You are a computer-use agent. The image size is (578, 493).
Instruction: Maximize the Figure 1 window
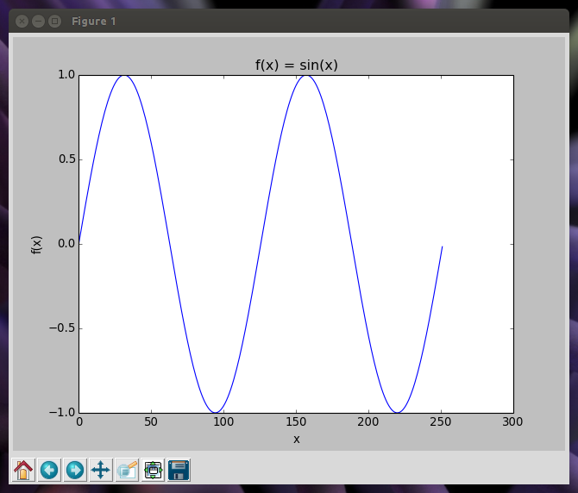(54, 22)
